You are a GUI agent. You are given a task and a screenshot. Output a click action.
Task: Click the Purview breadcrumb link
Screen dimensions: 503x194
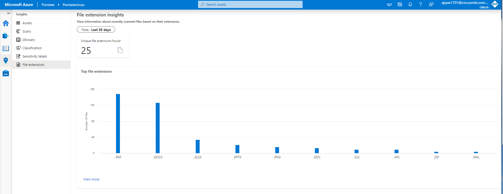(x=48, y=5)
